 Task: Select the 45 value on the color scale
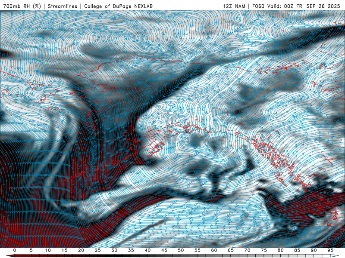(164, 250)
